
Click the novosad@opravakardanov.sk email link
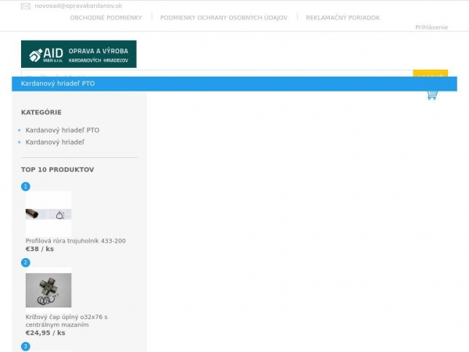[78, 5]
